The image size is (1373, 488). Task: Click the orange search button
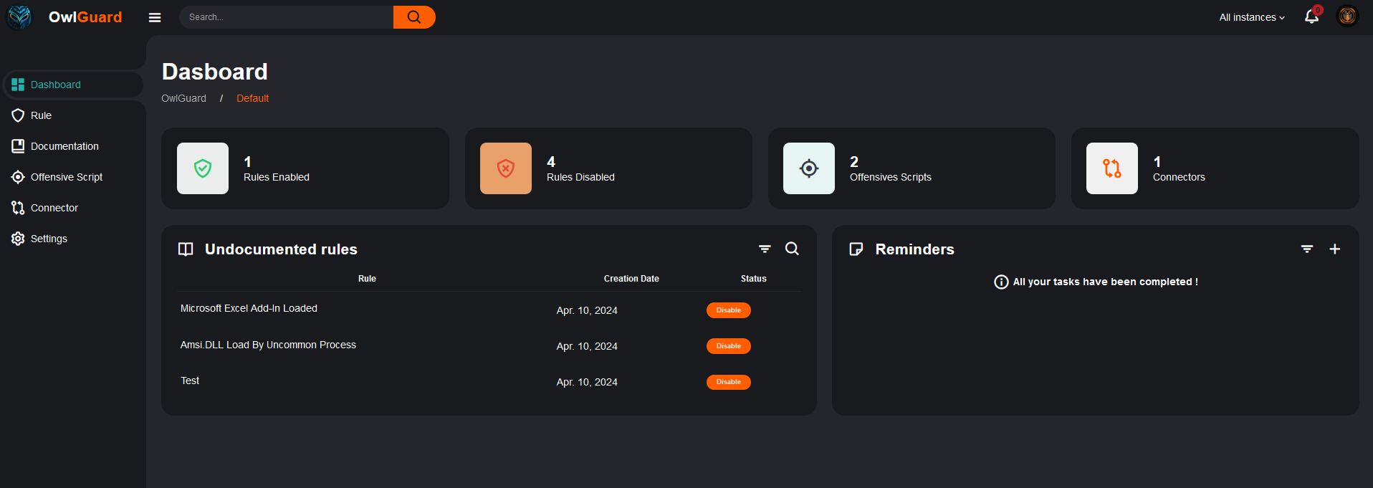[x=414, y=17]
